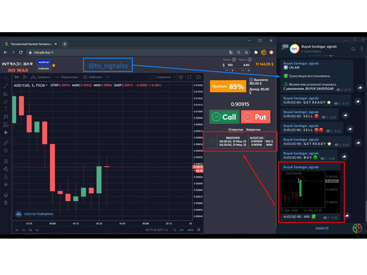Open a new browser tab
Screen dimensions: 367x275
[x=65, y=44]
